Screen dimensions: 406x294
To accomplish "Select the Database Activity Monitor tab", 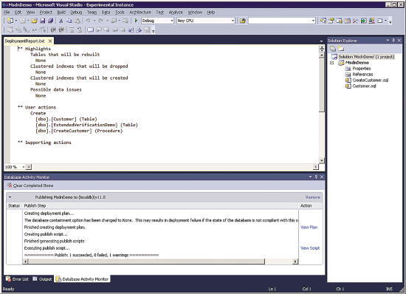I will (82, 279).
